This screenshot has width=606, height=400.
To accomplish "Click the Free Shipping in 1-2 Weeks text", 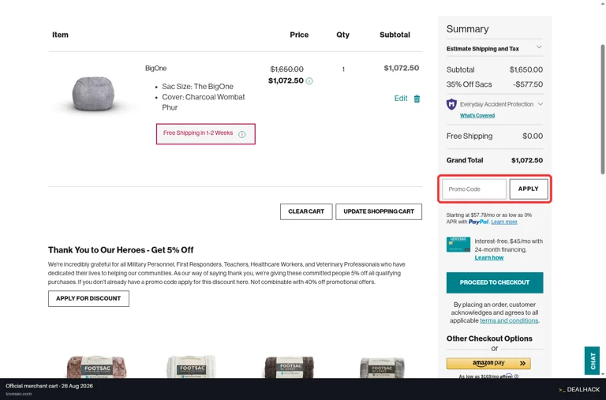I will point(198,133).
